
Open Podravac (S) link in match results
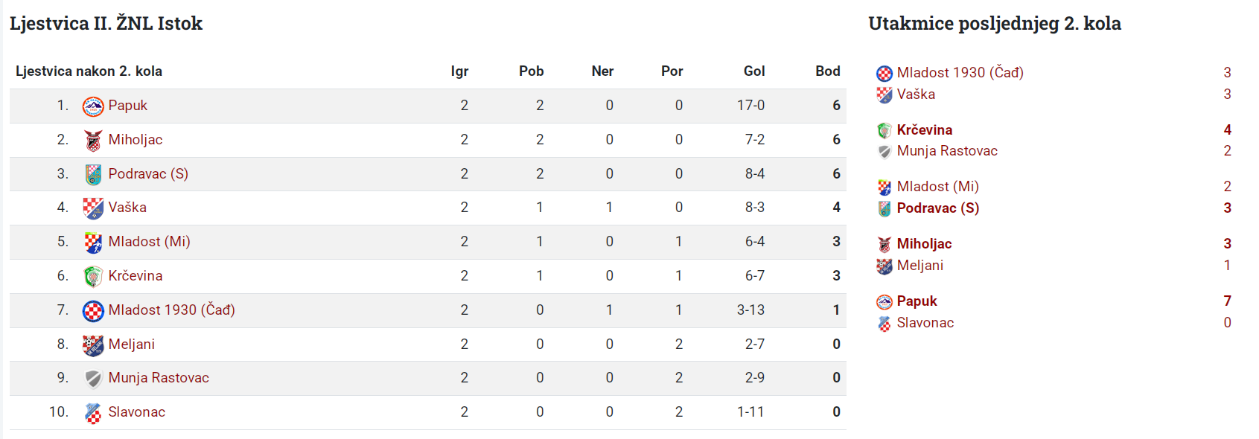(x=938, y=208)
